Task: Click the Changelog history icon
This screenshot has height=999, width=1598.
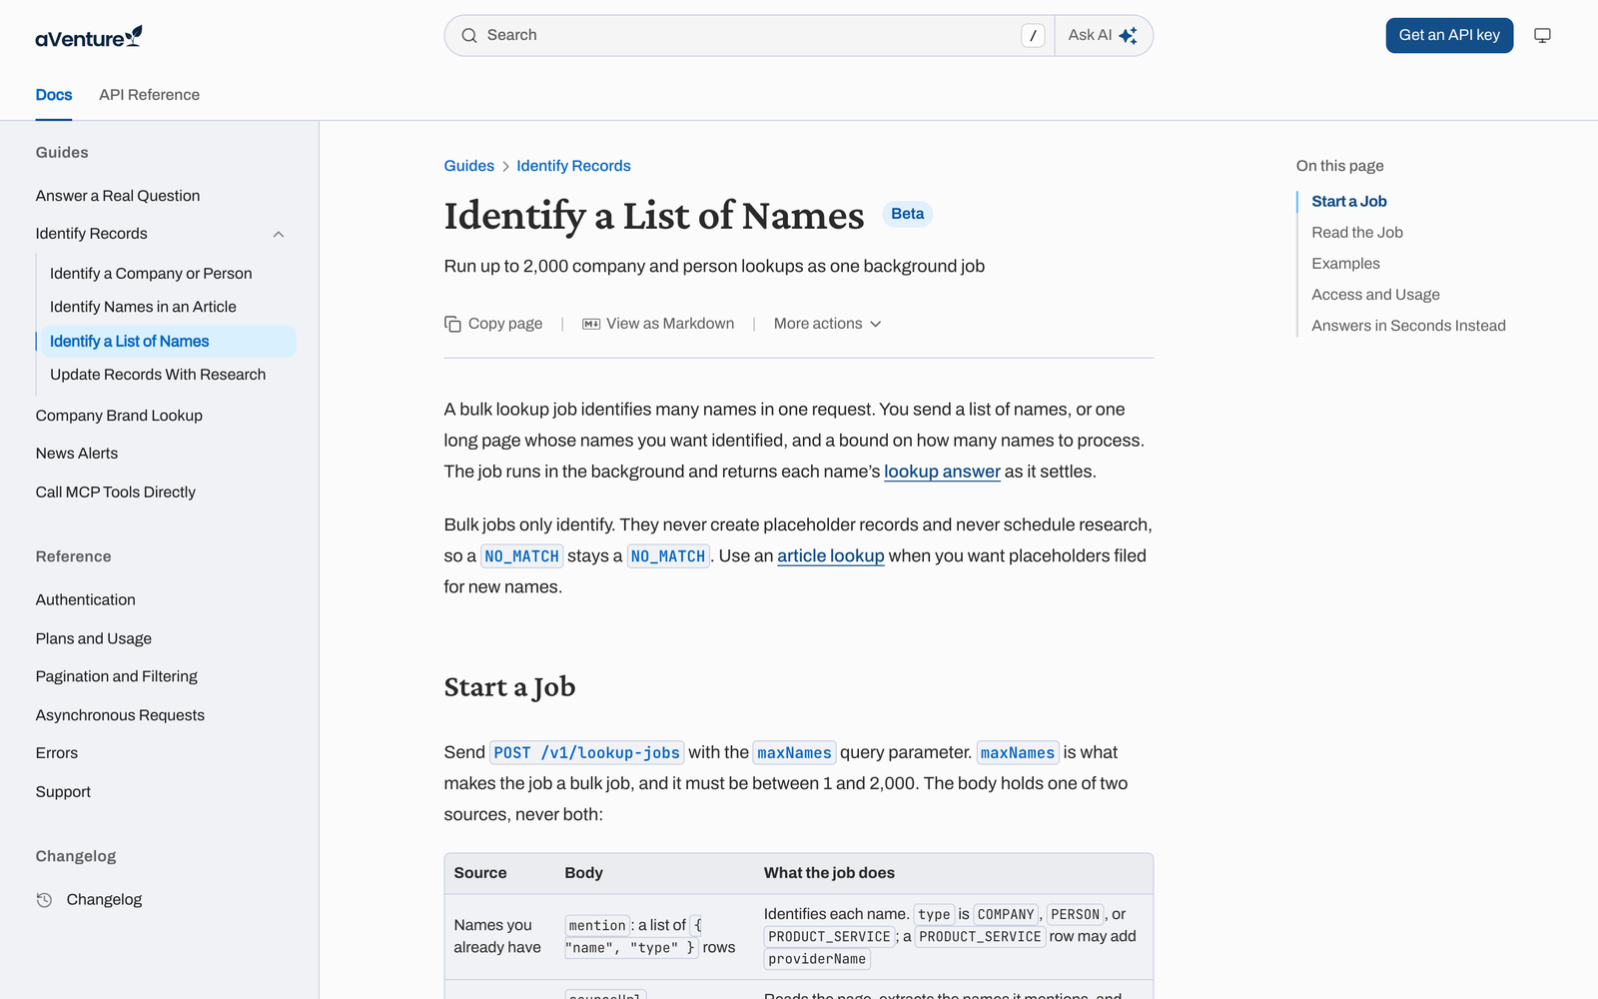Action: pos(44,899)
